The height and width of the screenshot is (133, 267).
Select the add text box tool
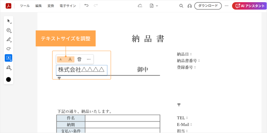coord(9,58)
